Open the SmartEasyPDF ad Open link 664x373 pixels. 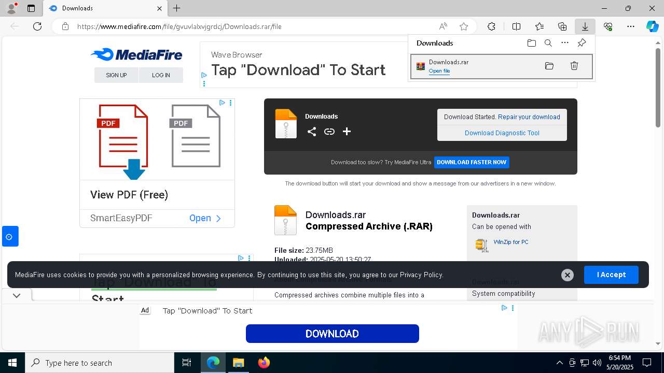tap(205, 218)
